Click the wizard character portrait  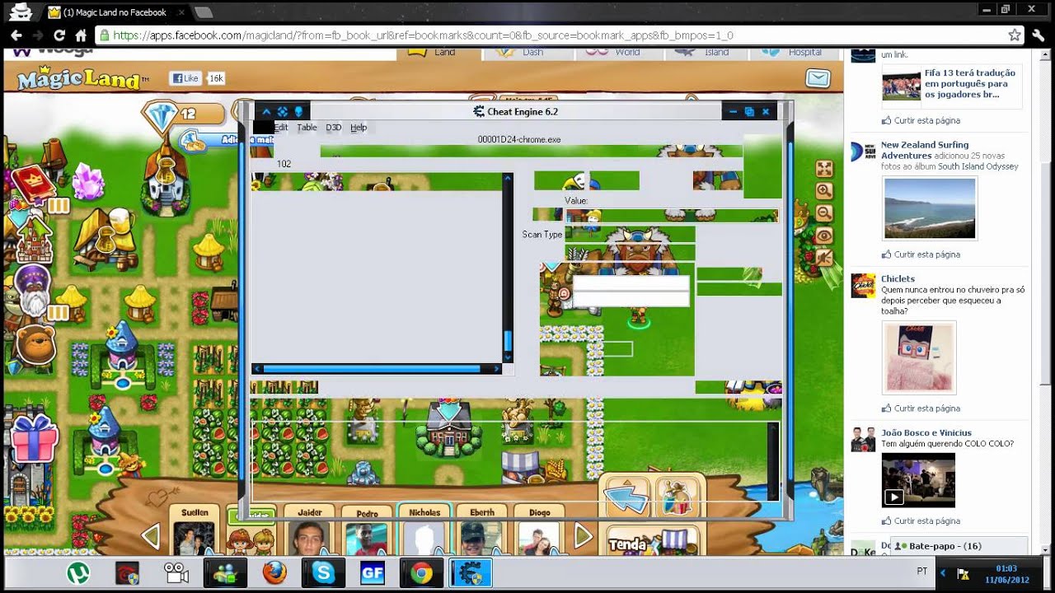tap(32, 291)
